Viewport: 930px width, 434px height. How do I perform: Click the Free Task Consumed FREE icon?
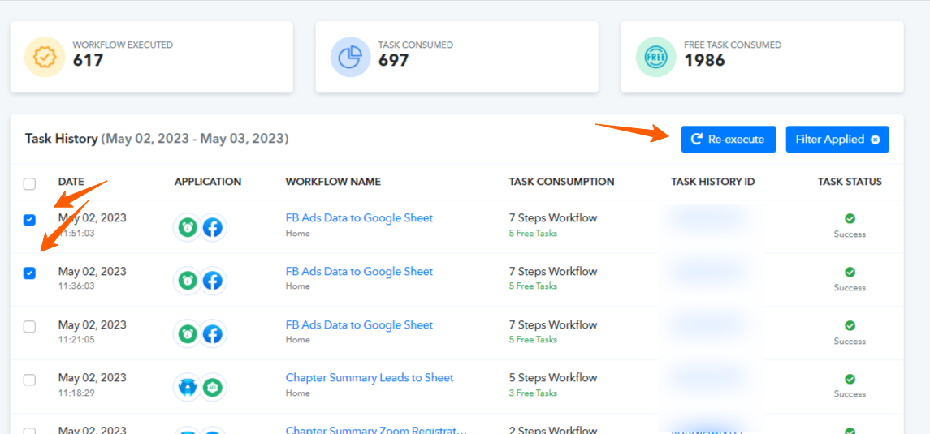point(655,57)
